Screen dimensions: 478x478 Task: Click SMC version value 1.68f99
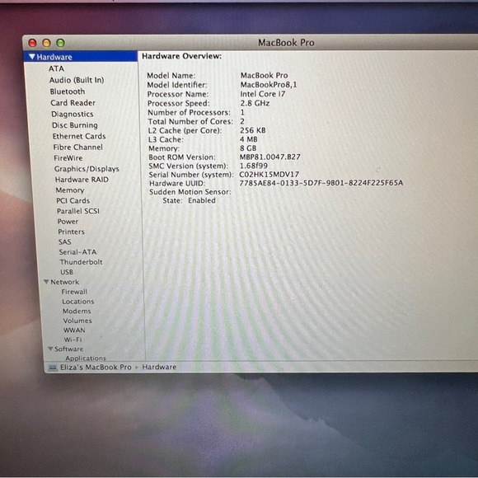coord(253,166)
